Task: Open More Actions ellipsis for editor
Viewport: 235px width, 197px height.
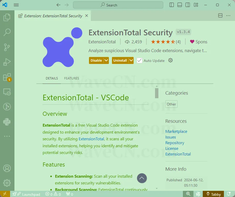Action: 228,15
